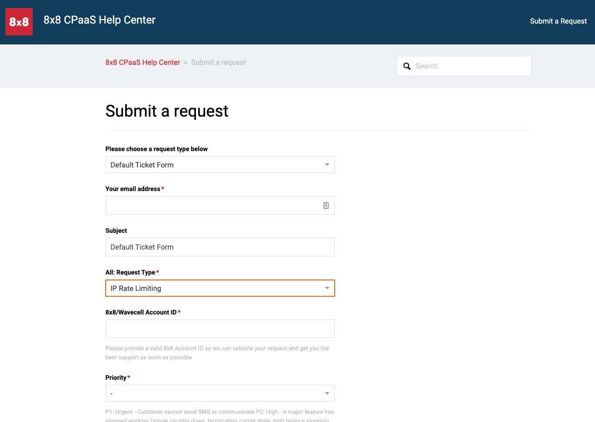The width and height of the screenshot is (595, 422).
Task: Focus the Search text box
Action: click(x=469, y=66)
